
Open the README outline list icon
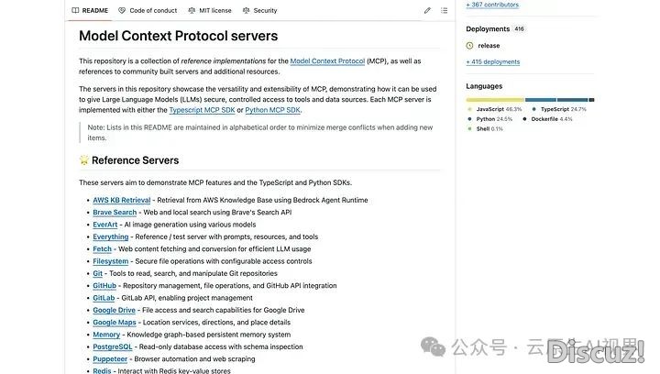444,10
